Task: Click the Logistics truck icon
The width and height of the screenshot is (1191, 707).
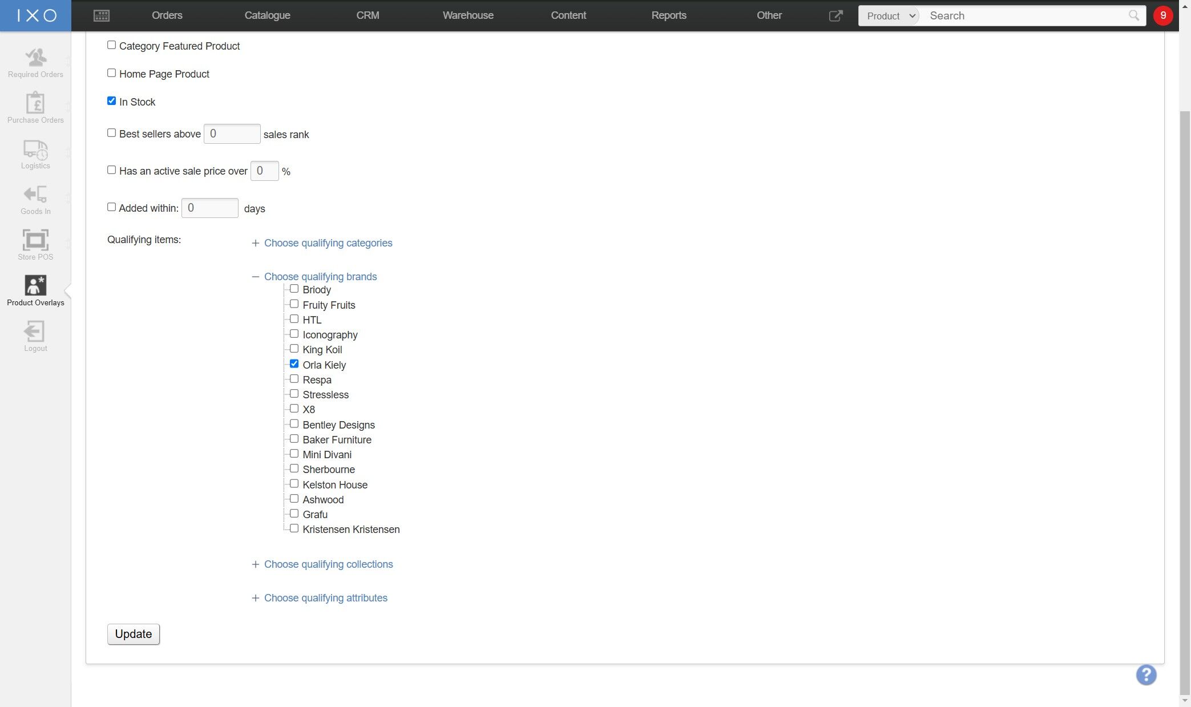Action: click(x=35, y=150)
